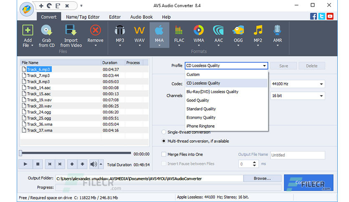Open Grab from CD tool

[x=46, y=36]
